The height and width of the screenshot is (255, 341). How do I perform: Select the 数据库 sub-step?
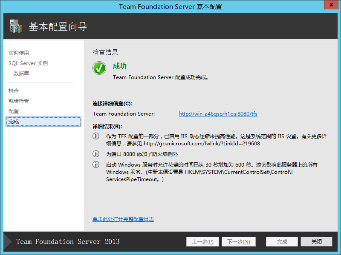pyautogui.click(x=21, y=73)
